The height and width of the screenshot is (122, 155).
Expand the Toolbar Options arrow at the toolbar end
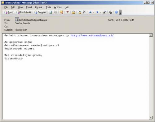point(120,12)
